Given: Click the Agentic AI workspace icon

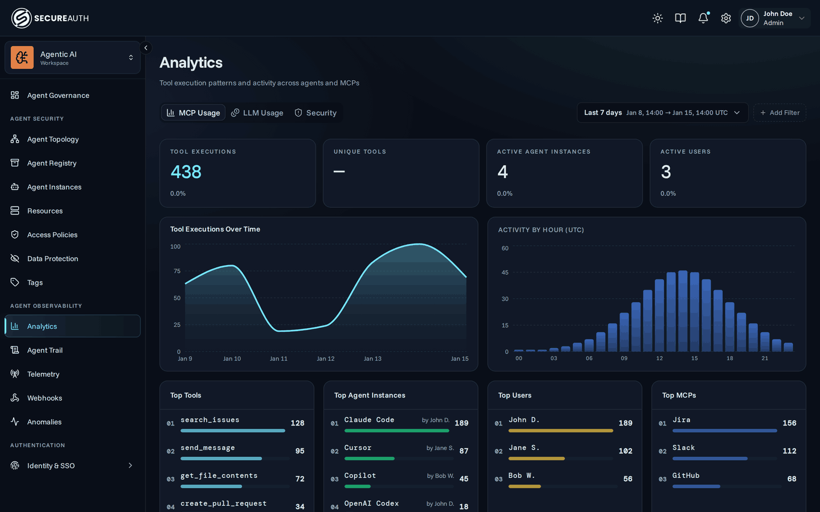Looking at the screenshot, I should (x=22, y=57).
